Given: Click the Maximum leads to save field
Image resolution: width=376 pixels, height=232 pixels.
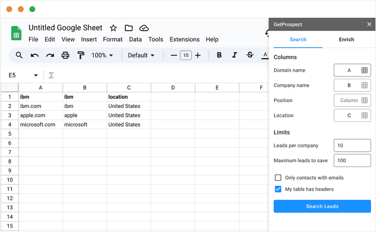Looking at the screenshot, I should tap(352, 160).
